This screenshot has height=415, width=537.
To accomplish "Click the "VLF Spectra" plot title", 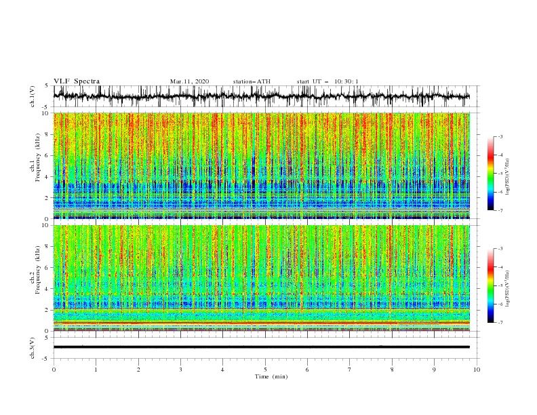I will click(77, 81).
